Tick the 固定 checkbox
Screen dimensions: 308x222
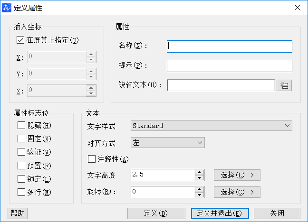21,139
